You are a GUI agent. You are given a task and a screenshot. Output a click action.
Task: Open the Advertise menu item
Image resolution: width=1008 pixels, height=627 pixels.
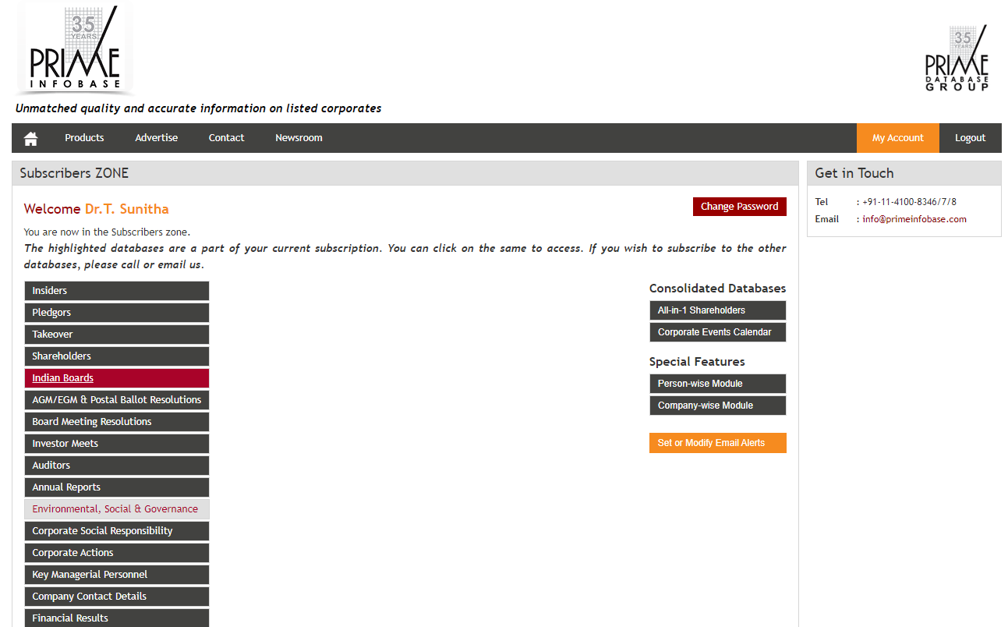156,138
